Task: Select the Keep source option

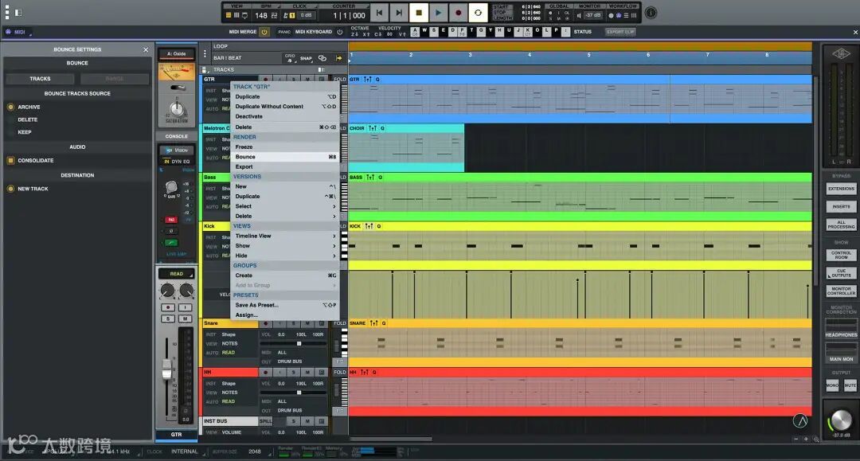Action: [24, 132]
